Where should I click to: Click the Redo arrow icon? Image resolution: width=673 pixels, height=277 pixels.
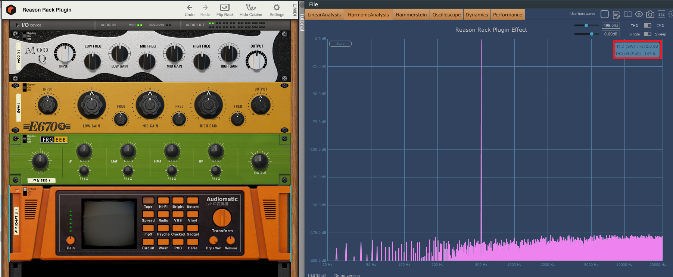tap(205, 7)
